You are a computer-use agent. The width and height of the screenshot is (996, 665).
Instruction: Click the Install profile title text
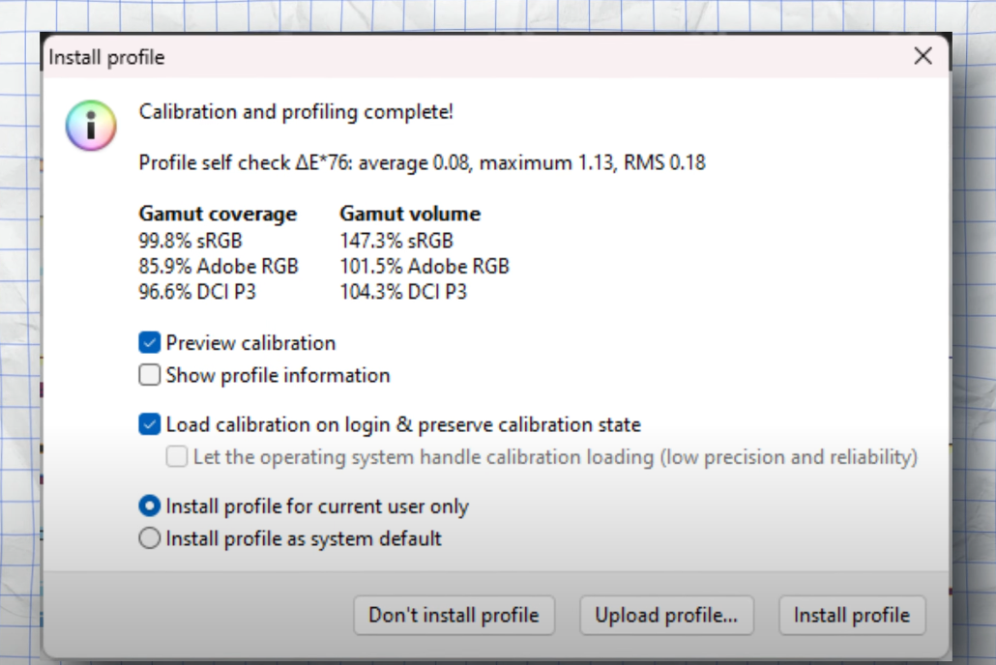coord(106,57)
